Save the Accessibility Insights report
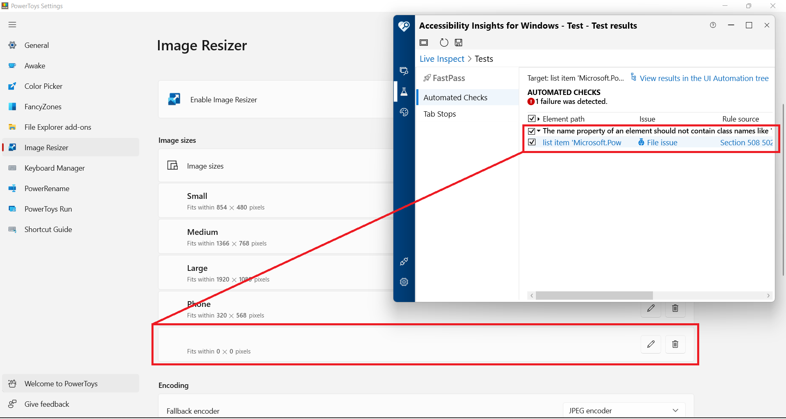The width and height of the screenshot is (786, 419). (458, 42)
